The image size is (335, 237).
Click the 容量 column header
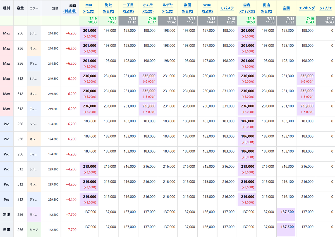coord(20,8)
